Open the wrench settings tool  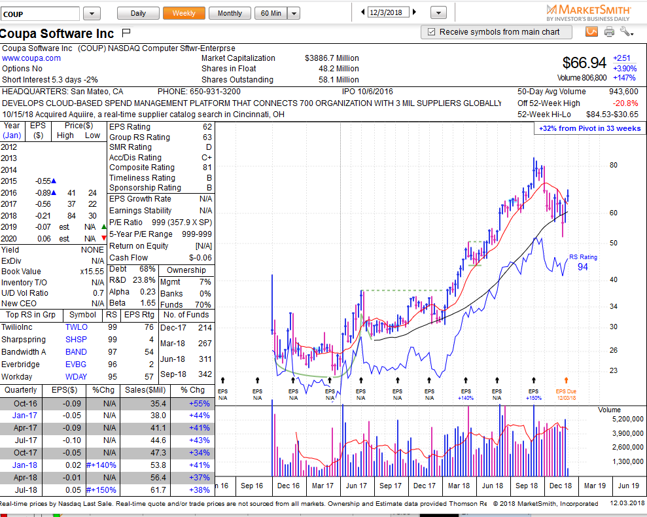point(626,31)
